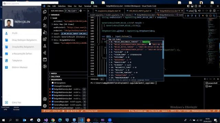Open the Accounts icon in the activity bar
Image resolution: width=220 pixels, height=123 pixels.
45,99
